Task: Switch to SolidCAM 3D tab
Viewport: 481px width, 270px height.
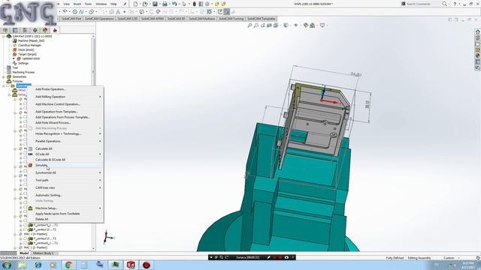Action: click(177, 19)
